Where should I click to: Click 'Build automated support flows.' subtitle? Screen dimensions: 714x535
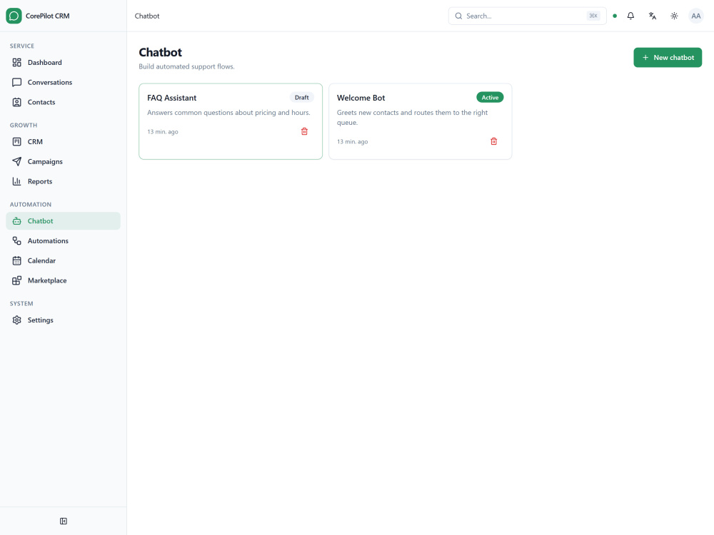[x=186, y=66]
